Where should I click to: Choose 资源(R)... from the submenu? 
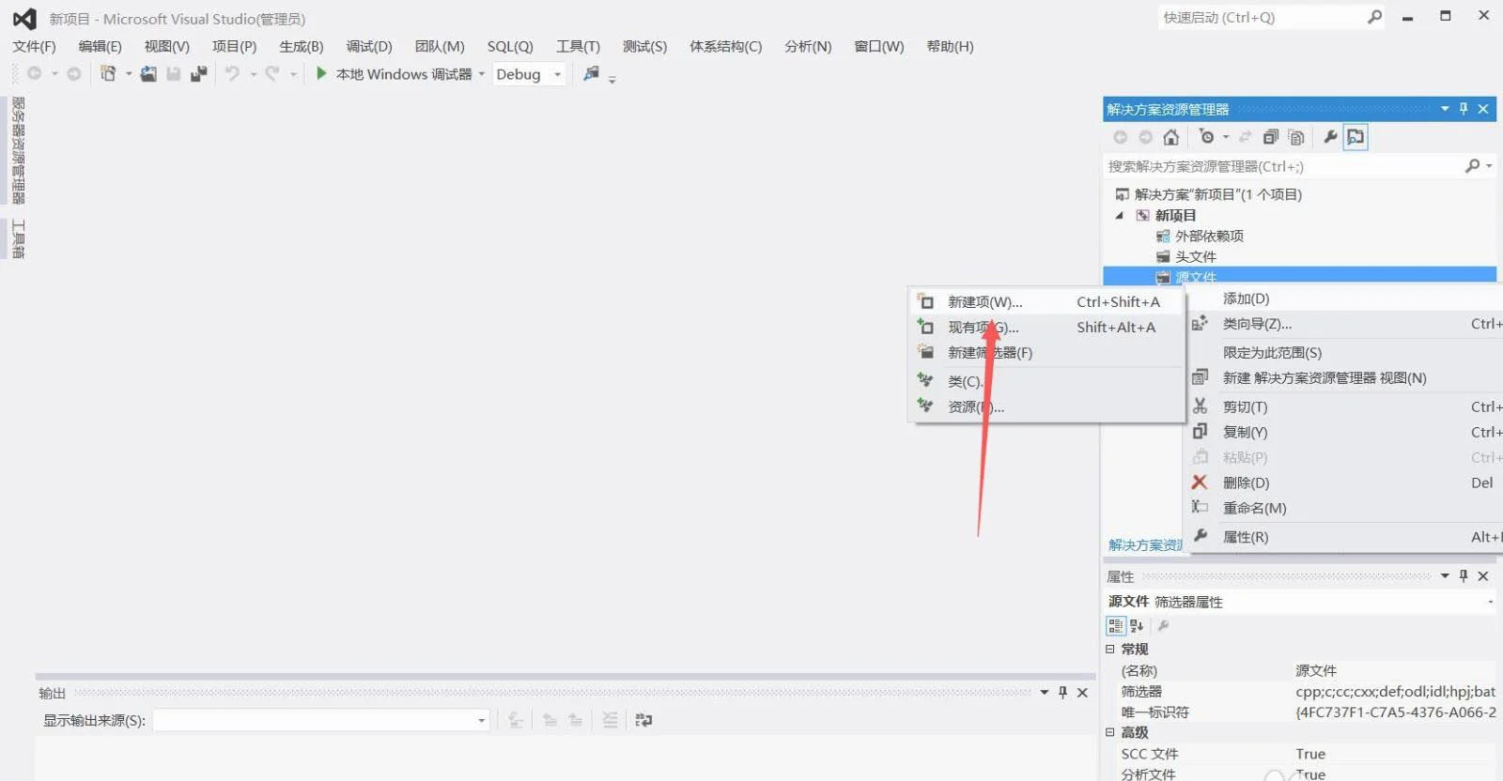[x=1046, y=406]
